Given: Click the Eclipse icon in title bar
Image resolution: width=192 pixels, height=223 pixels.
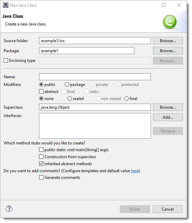Looking at the screenshot, I should pos(6,5).
